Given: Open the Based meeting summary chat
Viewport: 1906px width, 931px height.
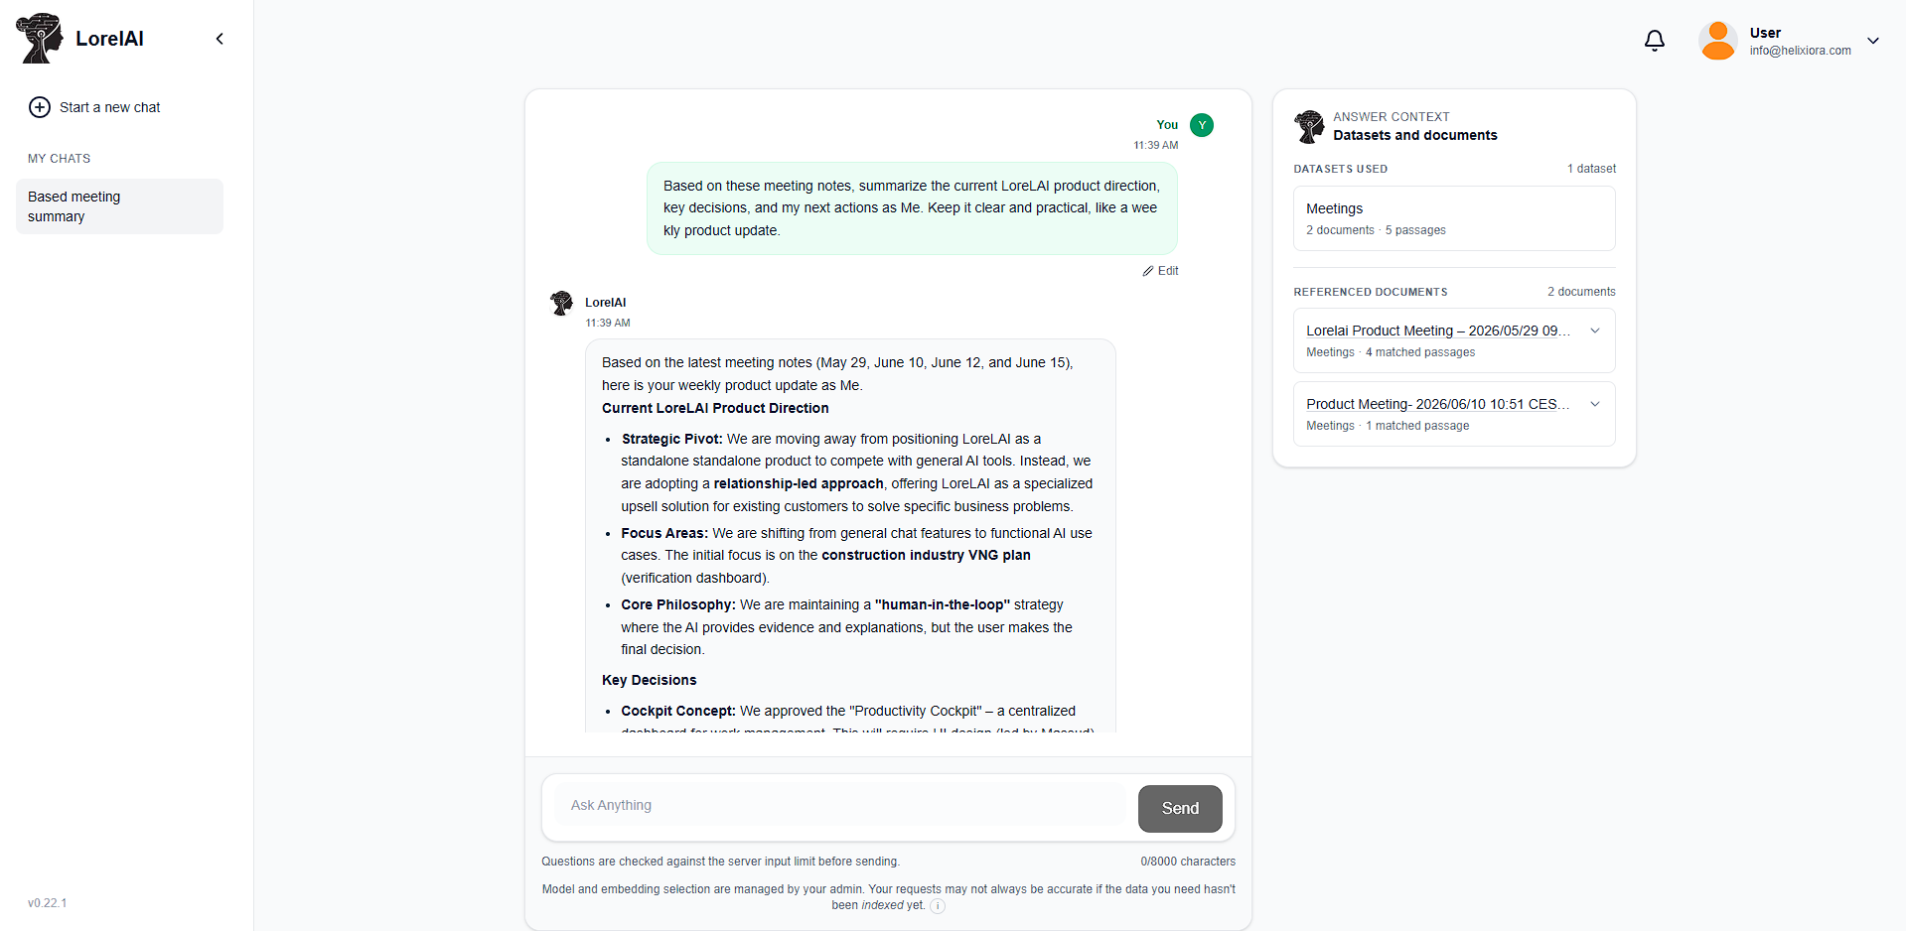Looking at the screenshot, I should pyautogui.click(x=119, y=206).
